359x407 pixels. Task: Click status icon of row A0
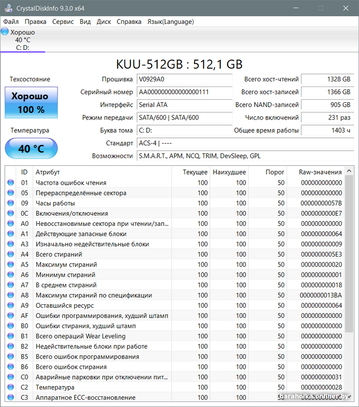(x=11, y=223)
